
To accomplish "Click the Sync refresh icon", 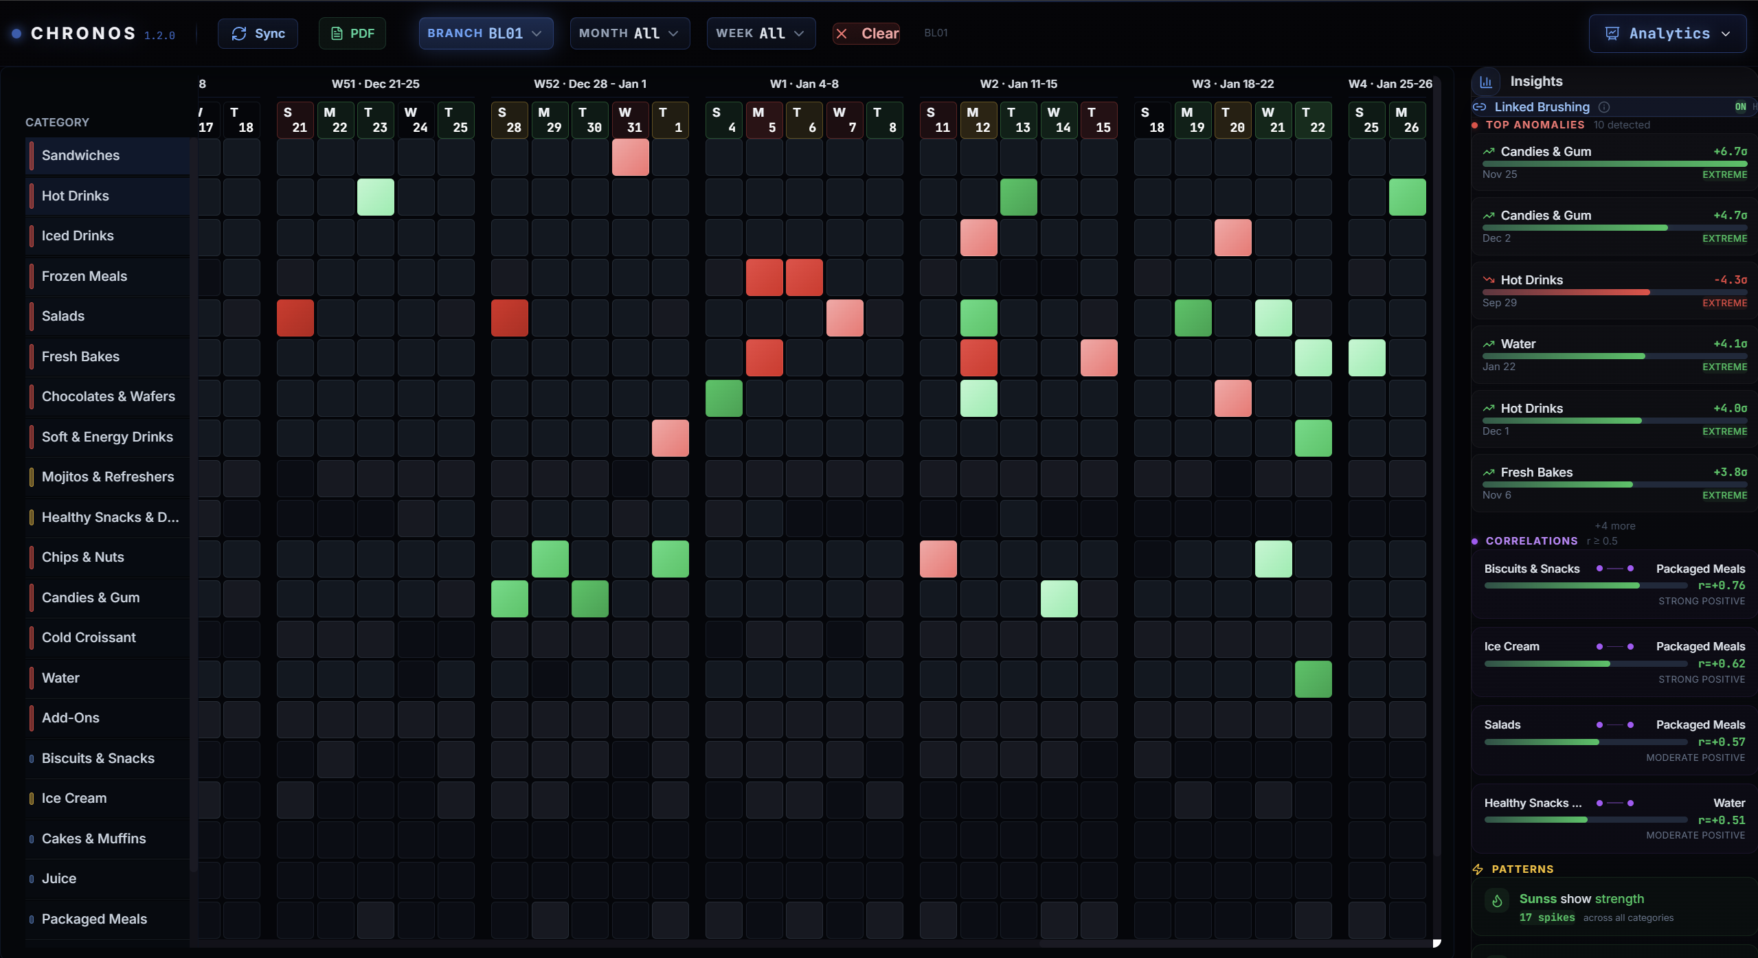I will tap(240, 33).
